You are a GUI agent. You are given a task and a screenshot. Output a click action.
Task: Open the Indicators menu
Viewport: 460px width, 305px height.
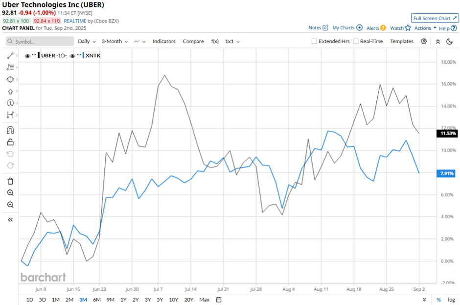click(164, 42)
